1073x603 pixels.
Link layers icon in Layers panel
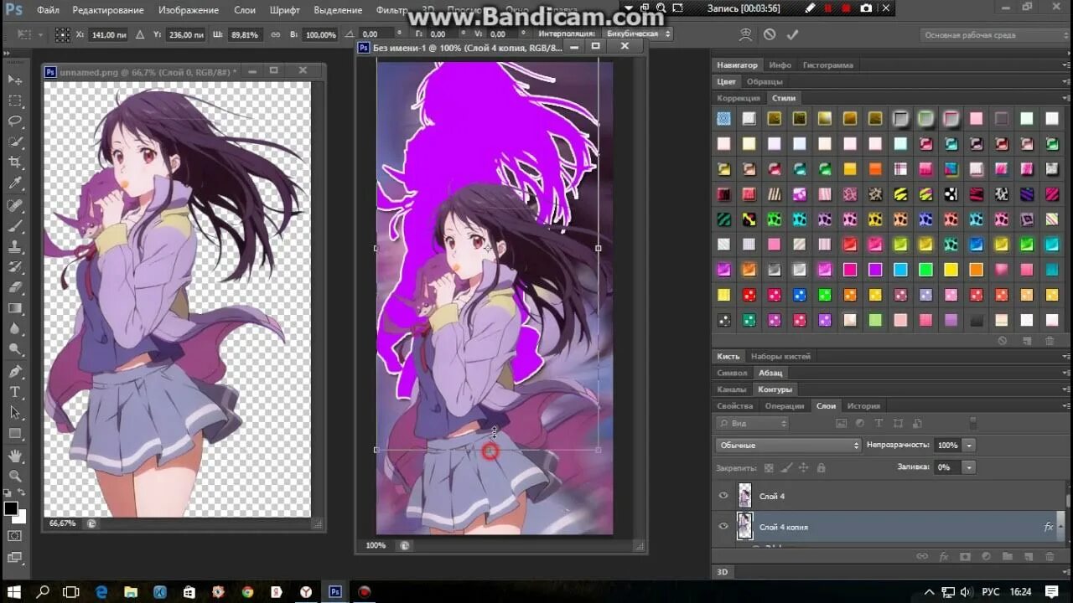(922, 556)
